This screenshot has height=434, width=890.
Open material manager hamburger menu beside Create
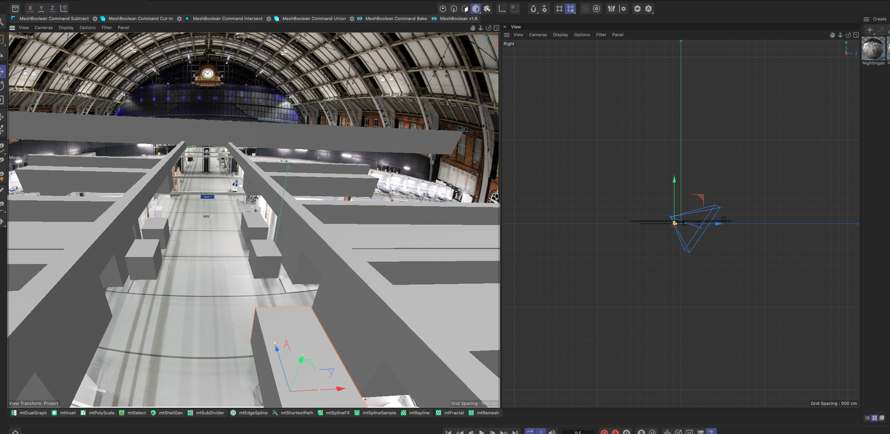point(866,19)
